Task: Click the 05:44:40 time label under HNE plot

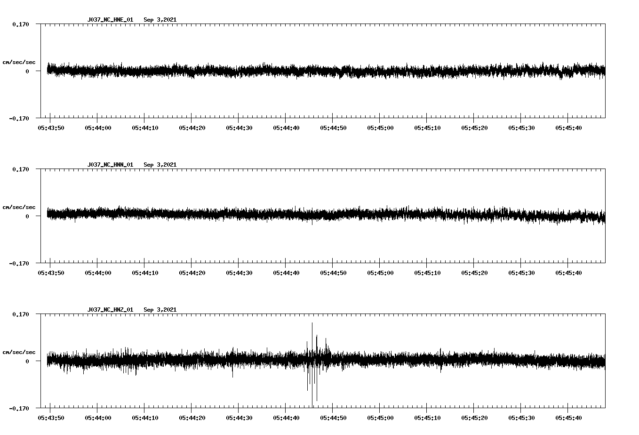Action: pos(286,128)
